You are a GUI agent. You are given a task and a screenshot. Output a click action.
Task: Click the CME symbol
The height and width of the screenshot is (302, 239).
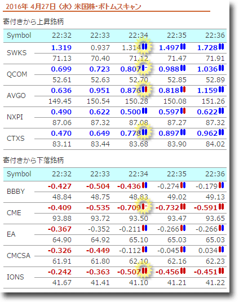click(x=14, y=212)
